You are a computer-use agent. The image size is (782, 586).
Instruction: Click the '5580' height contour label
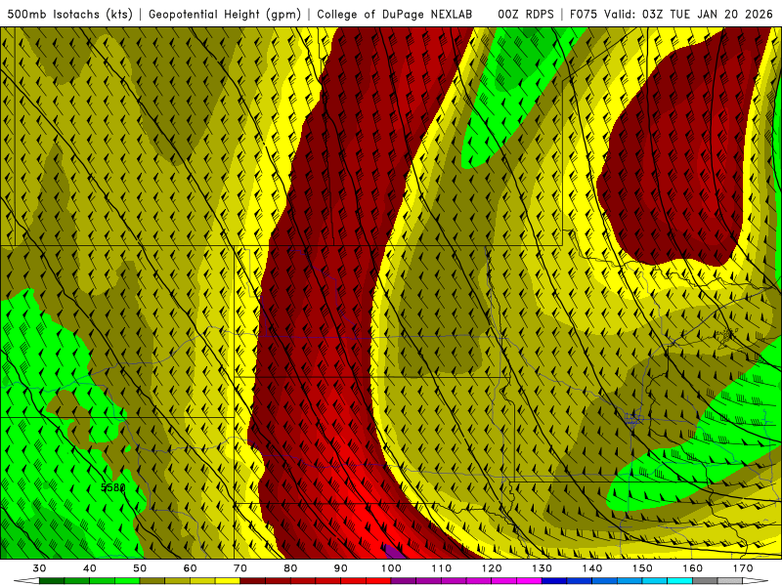113,487
